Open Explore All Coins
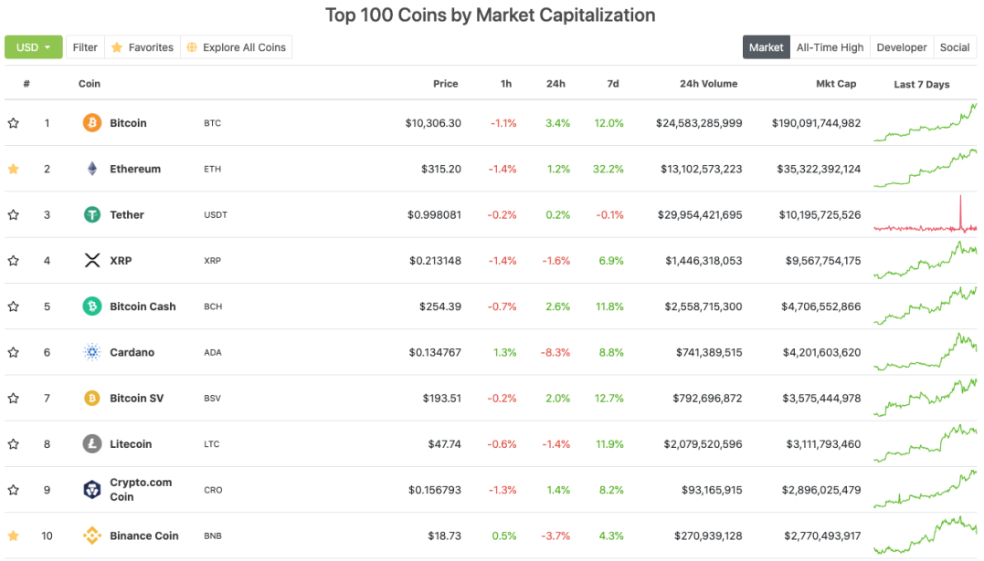 (x=237, y=47)
